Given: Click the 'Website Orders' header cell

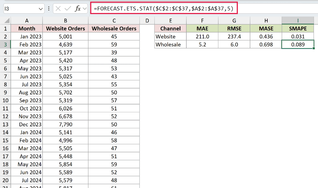Looking at the screenshot, I should pyautogui.click(x=66, y=29).
